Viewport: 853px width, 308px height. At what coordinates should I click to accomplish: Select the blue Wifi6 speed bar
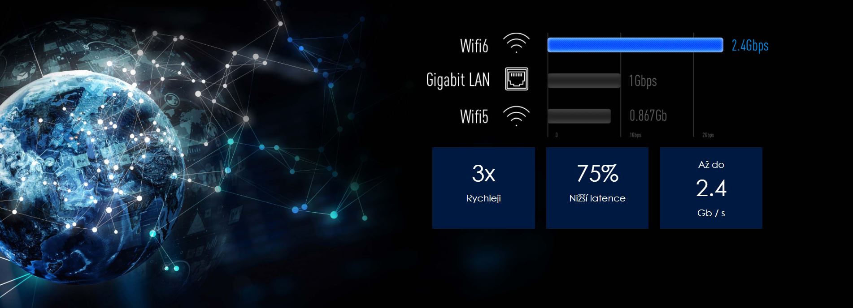coord(635,45)
